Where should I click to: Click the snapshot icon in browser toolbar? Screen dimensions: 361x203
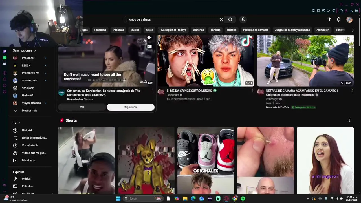click(x=318, y=11)
